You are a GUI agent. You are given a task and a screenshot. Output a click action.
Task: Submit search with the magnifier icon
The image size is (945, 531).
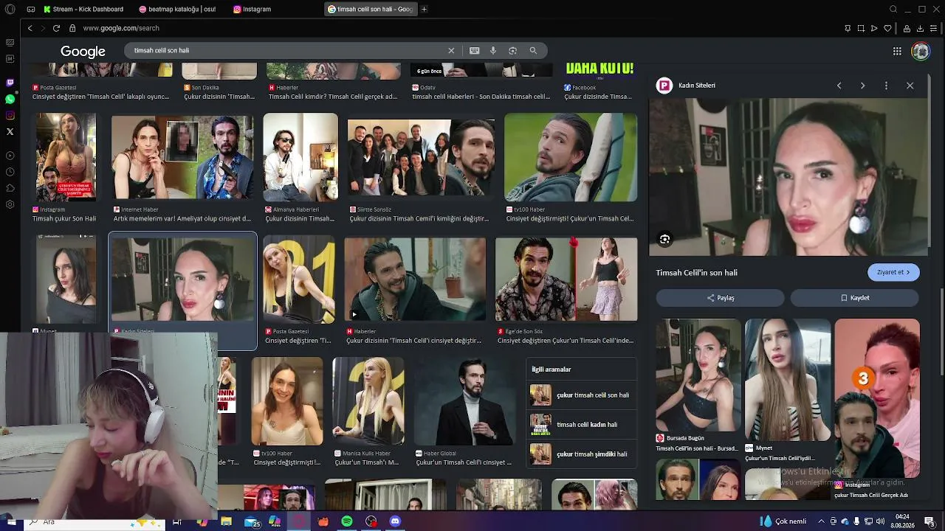click(x=533, y=51)
